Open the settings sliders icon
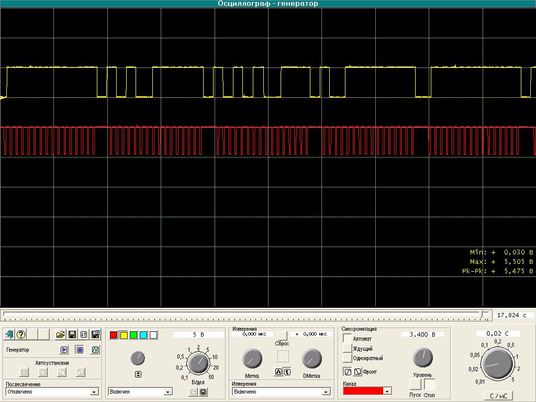Image resolution: width=536 pixels, height=402 pixels. [x=84, y=334]
